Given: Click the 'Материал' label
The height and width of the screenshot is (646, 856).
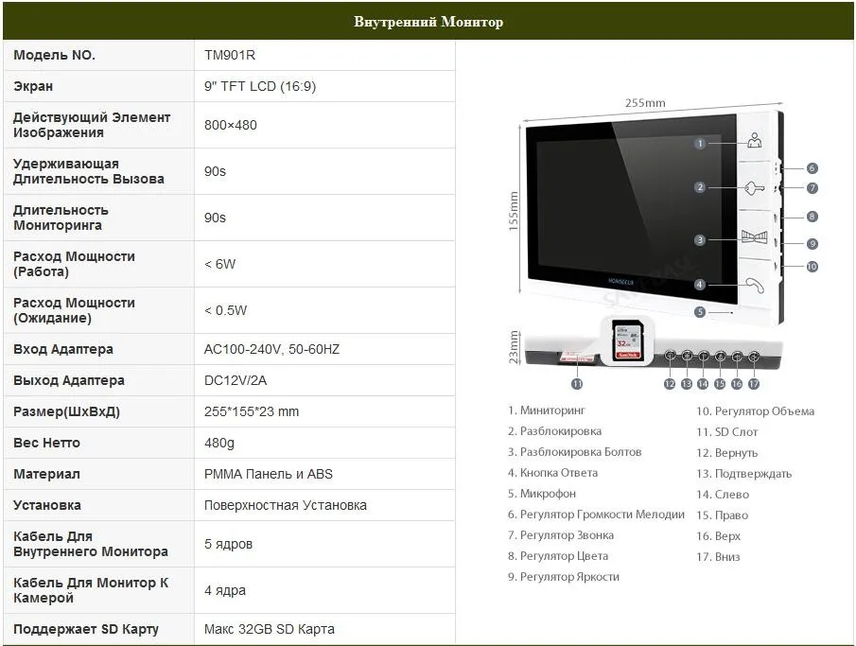Looking at the screenshot, I should [46, 474].
